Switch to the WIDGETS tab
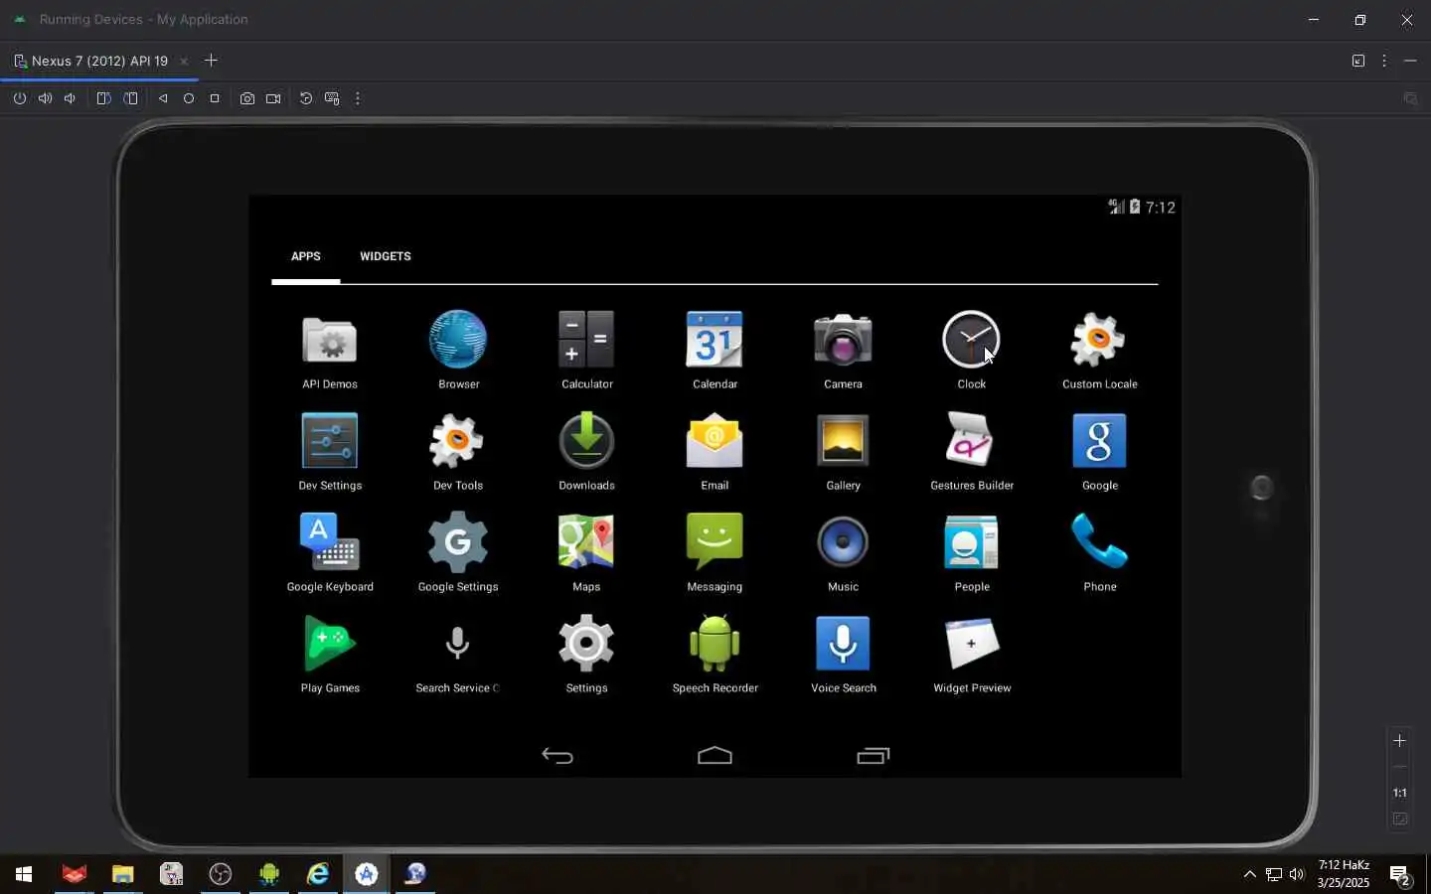1431x894 pixels. pyautogui.click(x=385, y=256)
